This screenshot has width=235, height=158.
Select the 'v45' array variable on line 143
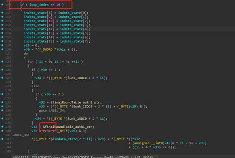click(168, 143)
